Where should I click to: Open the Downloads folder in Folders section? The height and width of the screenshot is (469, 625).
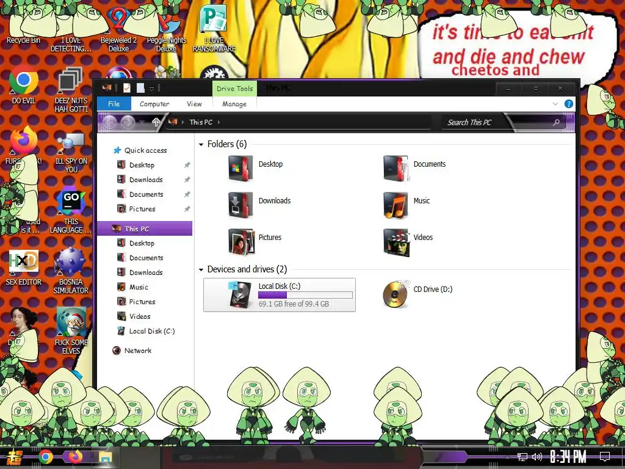[259, 205]
